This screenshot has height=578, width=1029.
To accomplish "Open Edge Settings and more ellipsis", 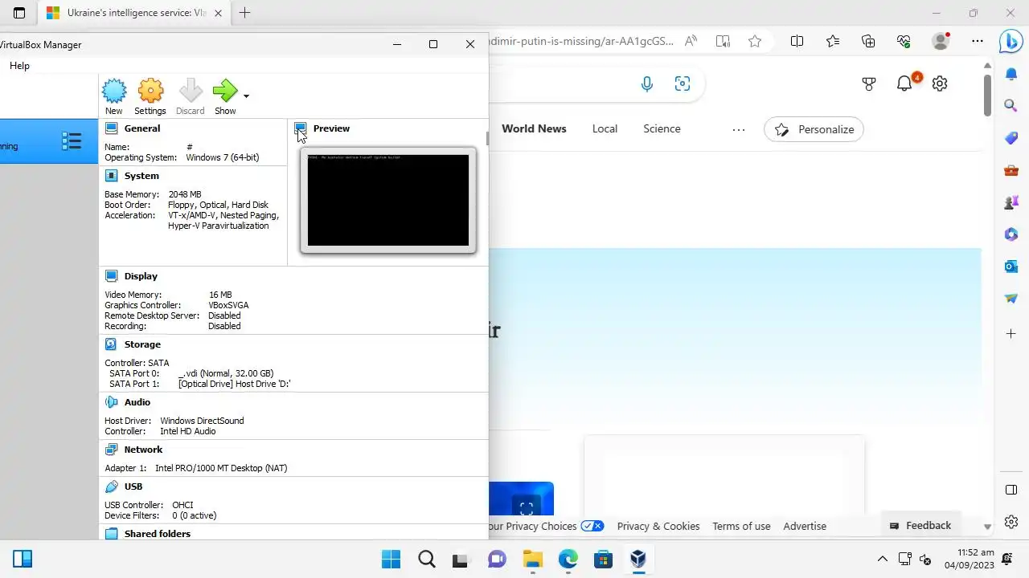I will (x=977, y=42).
